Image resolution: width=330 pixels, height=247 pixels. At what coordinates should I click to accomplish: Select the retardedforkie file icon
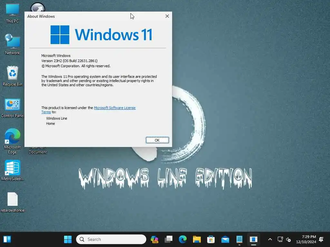pyautogui.click(x=12, y=202)
